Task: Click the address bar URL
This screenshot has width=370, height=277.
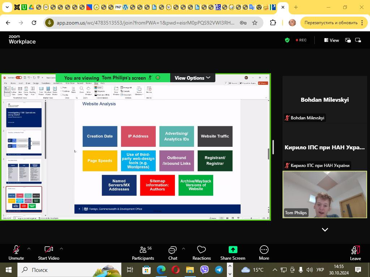Action: point(146,23)
